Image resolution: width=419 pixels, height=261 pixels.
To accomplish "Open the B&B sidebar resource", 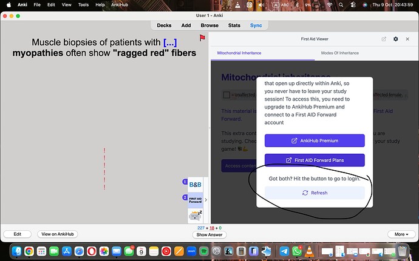I will (195, 183).
